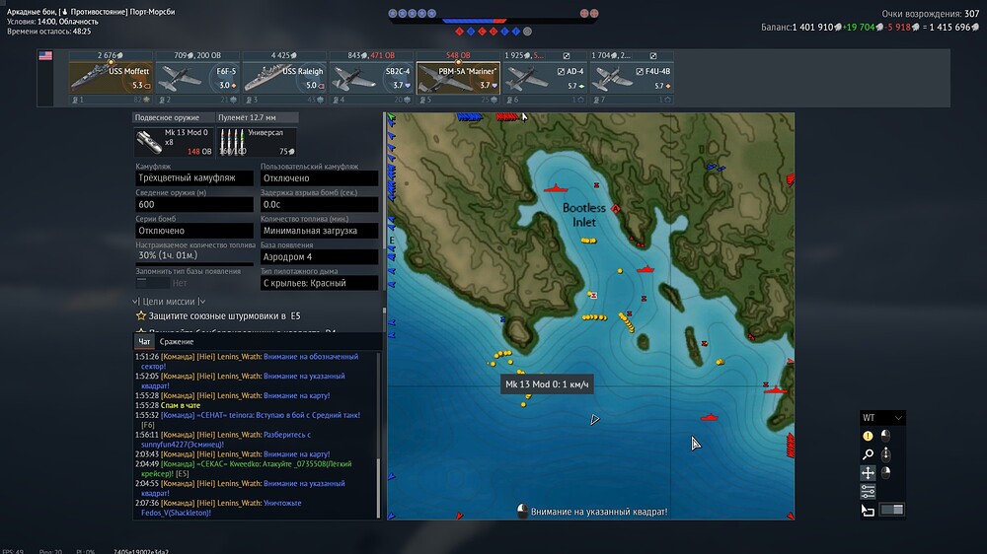Click chat line Разберитесь с sunnyfun4227
Viewport: 987px width, 554px height.
point(223,439)
